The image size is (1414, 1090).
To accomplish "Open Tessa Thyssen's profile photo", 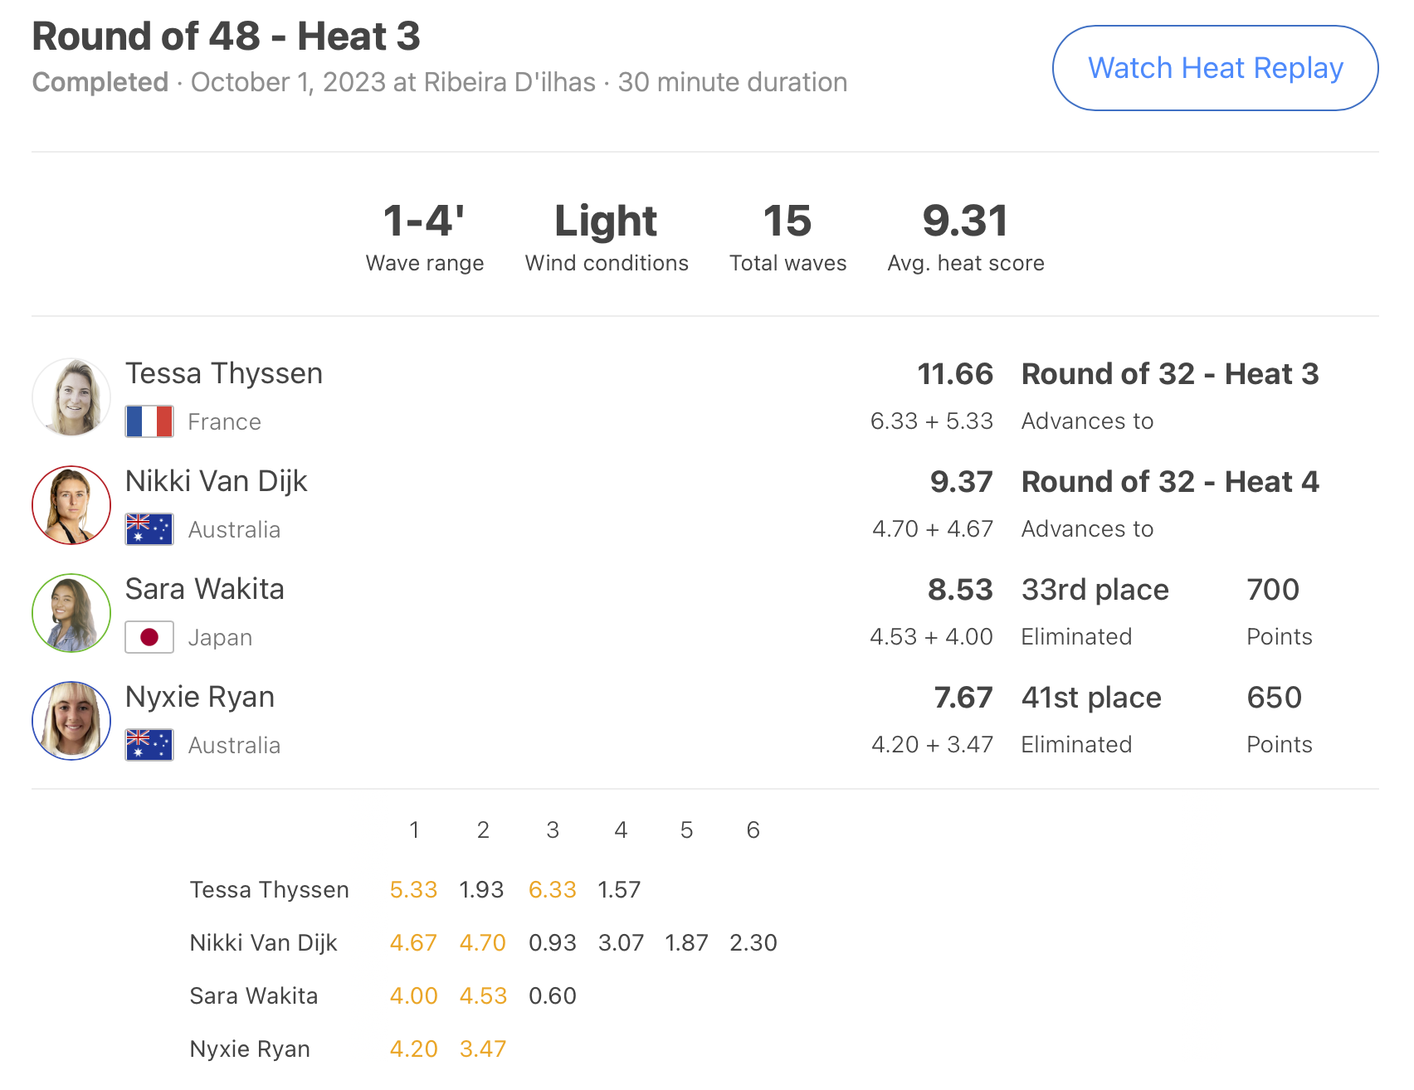I will click(71, 397).
